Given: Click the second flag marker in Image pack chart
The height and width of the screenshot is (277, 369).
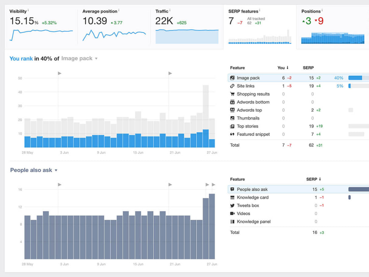Looking at the screenshot, I should coord(170,73).
